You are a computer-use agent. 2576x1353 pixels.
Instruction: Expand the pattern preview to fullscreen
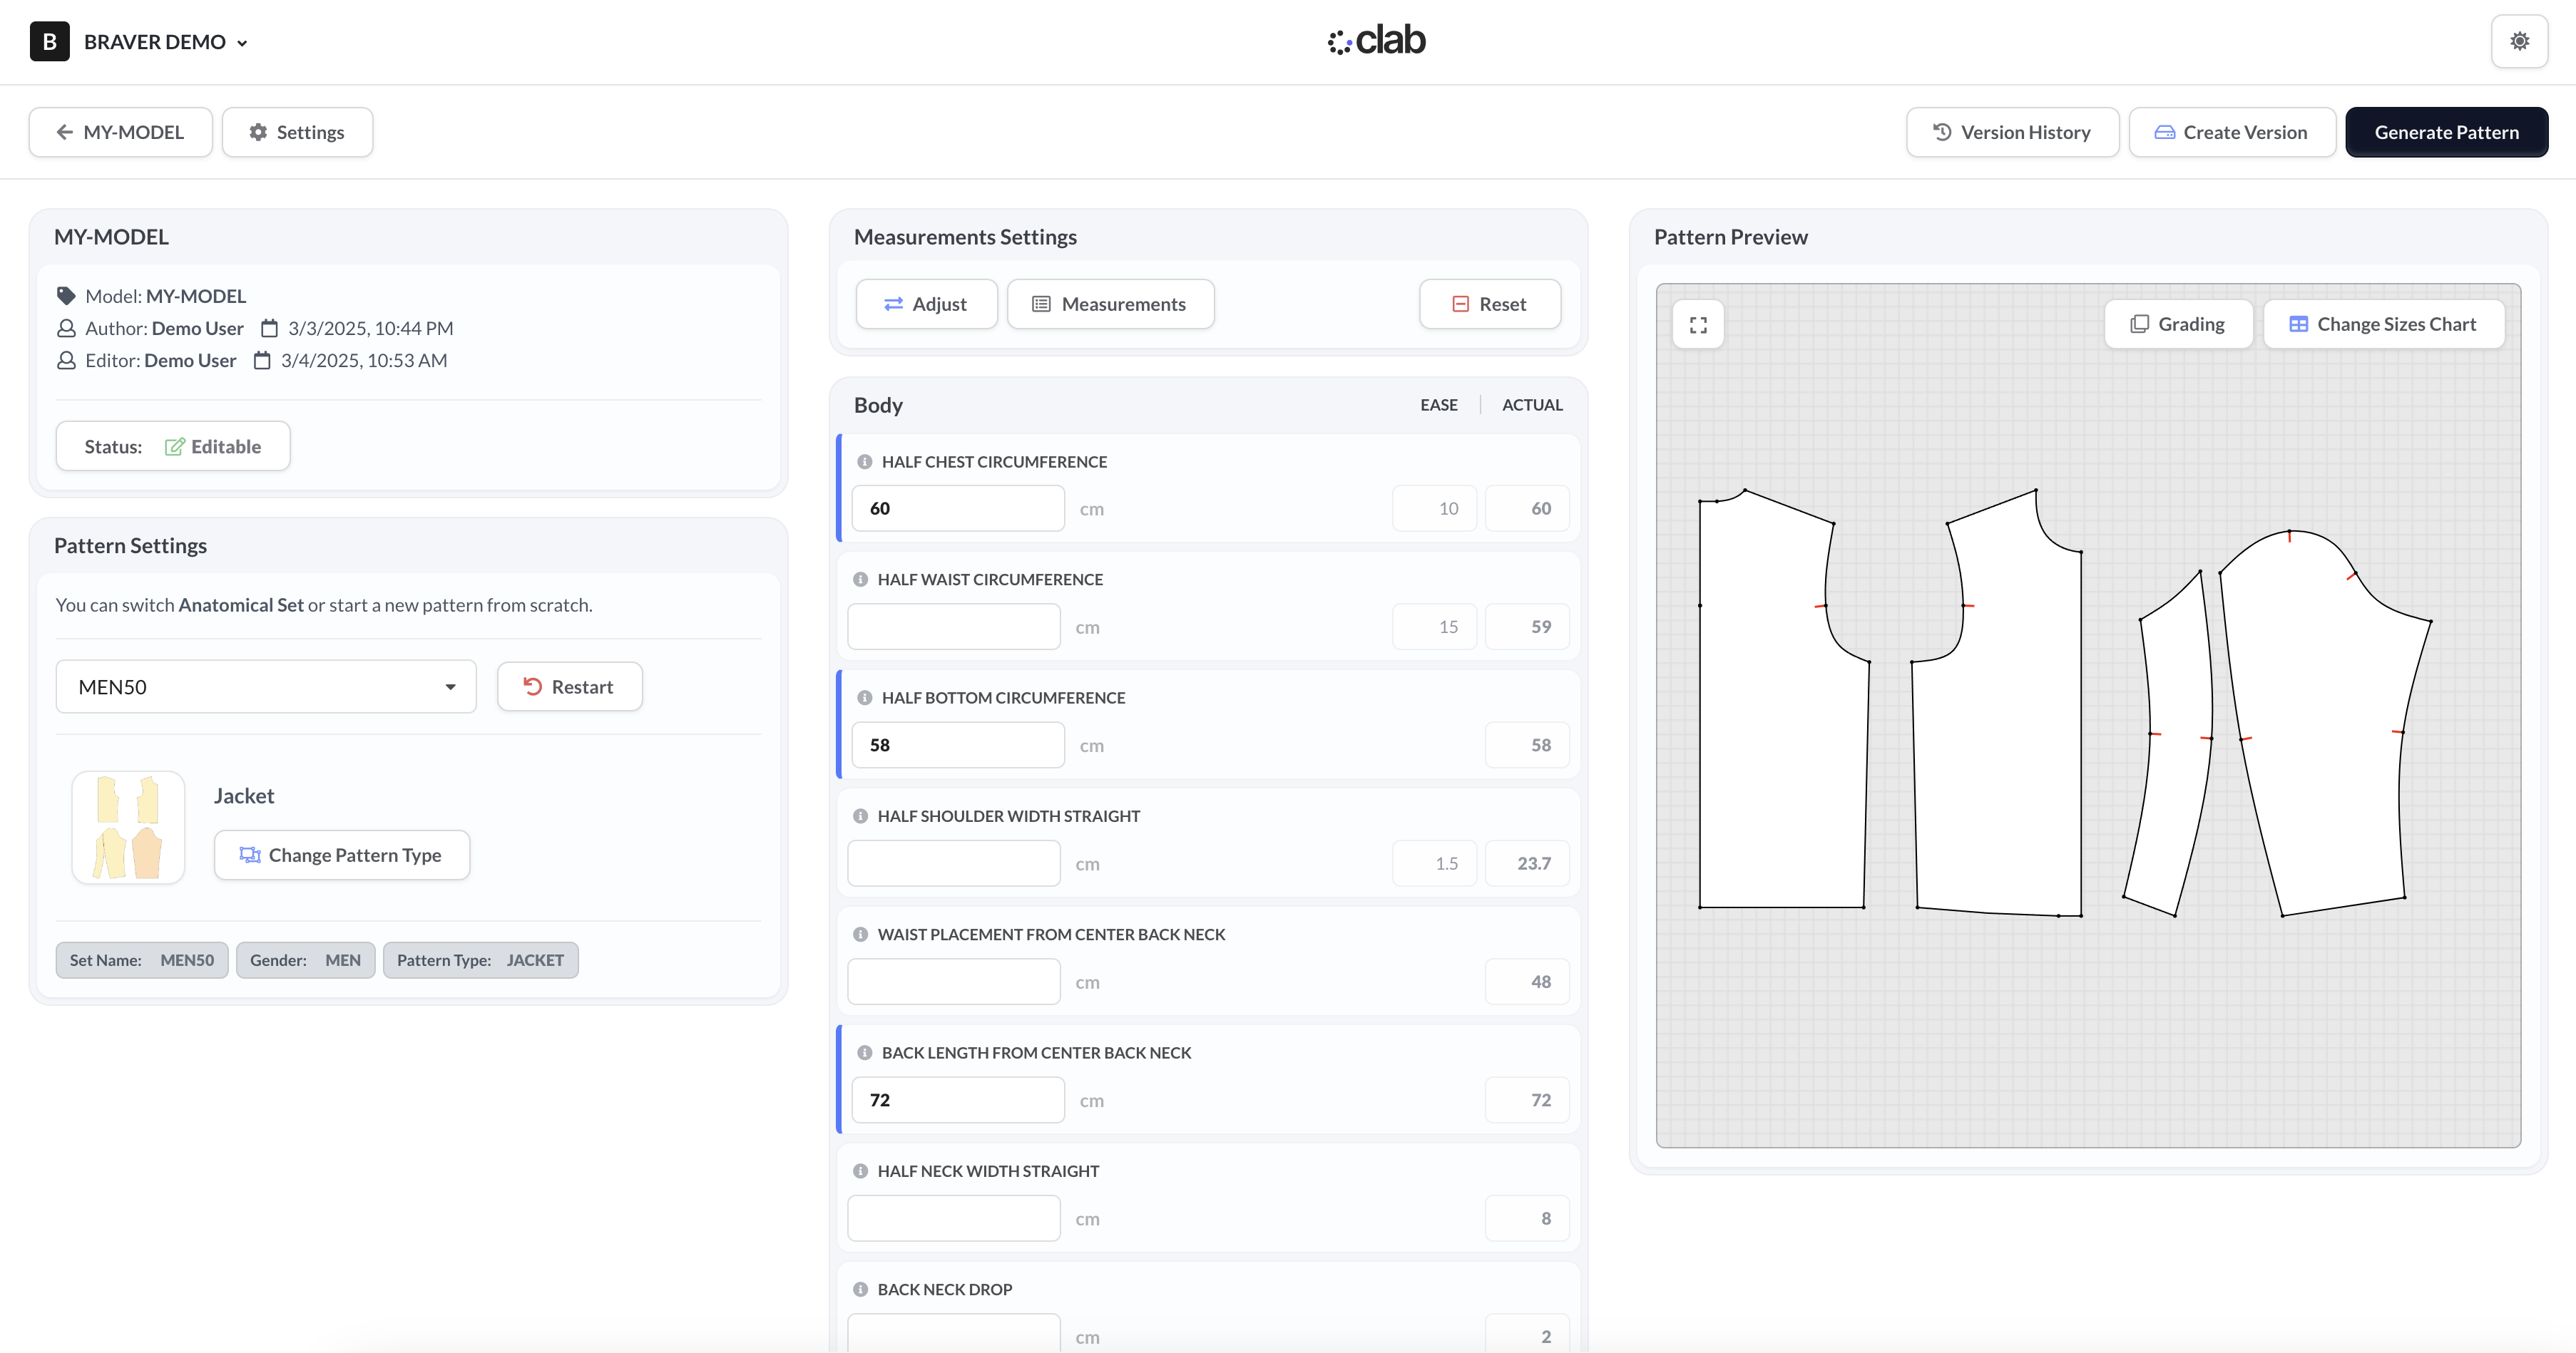(1698, 325)
